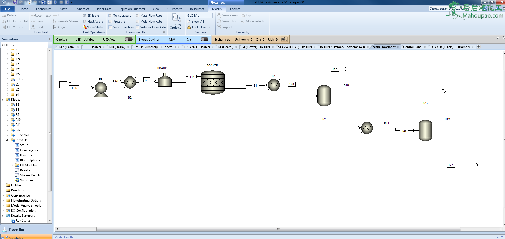Click the Run play icon in quick access toolbar

[x=55, y=2]
